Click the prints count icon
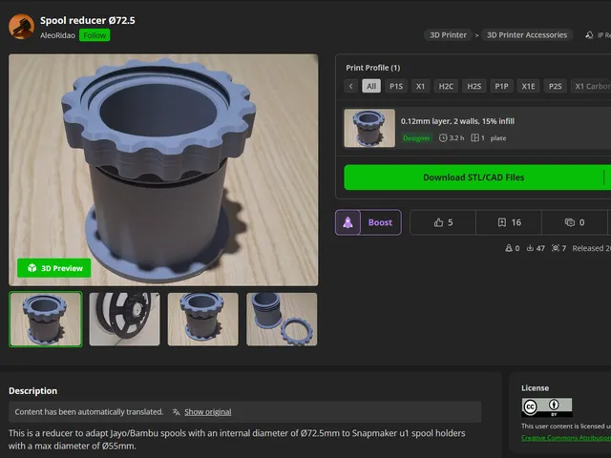Viewport: 611px width, 458px height. (x=556, y=248)
